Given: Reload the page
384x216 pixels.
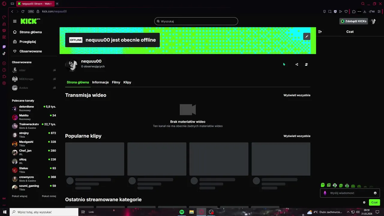Looking at the screenshot, I should 23,11.
